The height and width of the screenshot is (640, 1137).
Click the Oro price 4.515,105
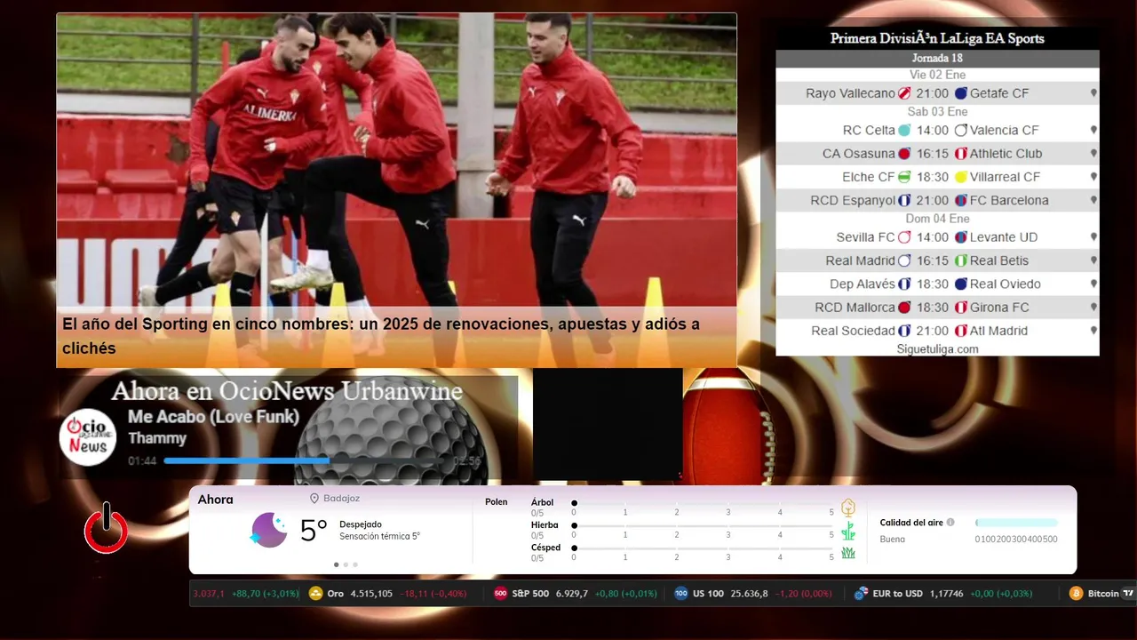pyautogui.click(x=371, y=594)
